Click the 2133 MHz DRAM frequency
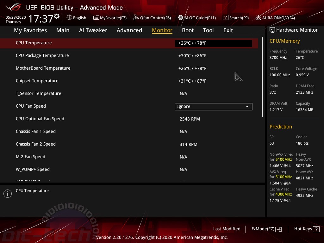 (304, 92)
